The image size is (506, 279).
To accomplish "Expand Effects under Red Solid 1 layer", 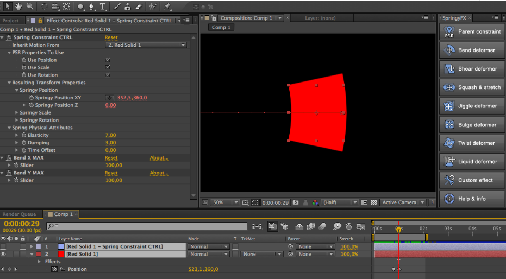I will 39,262.
